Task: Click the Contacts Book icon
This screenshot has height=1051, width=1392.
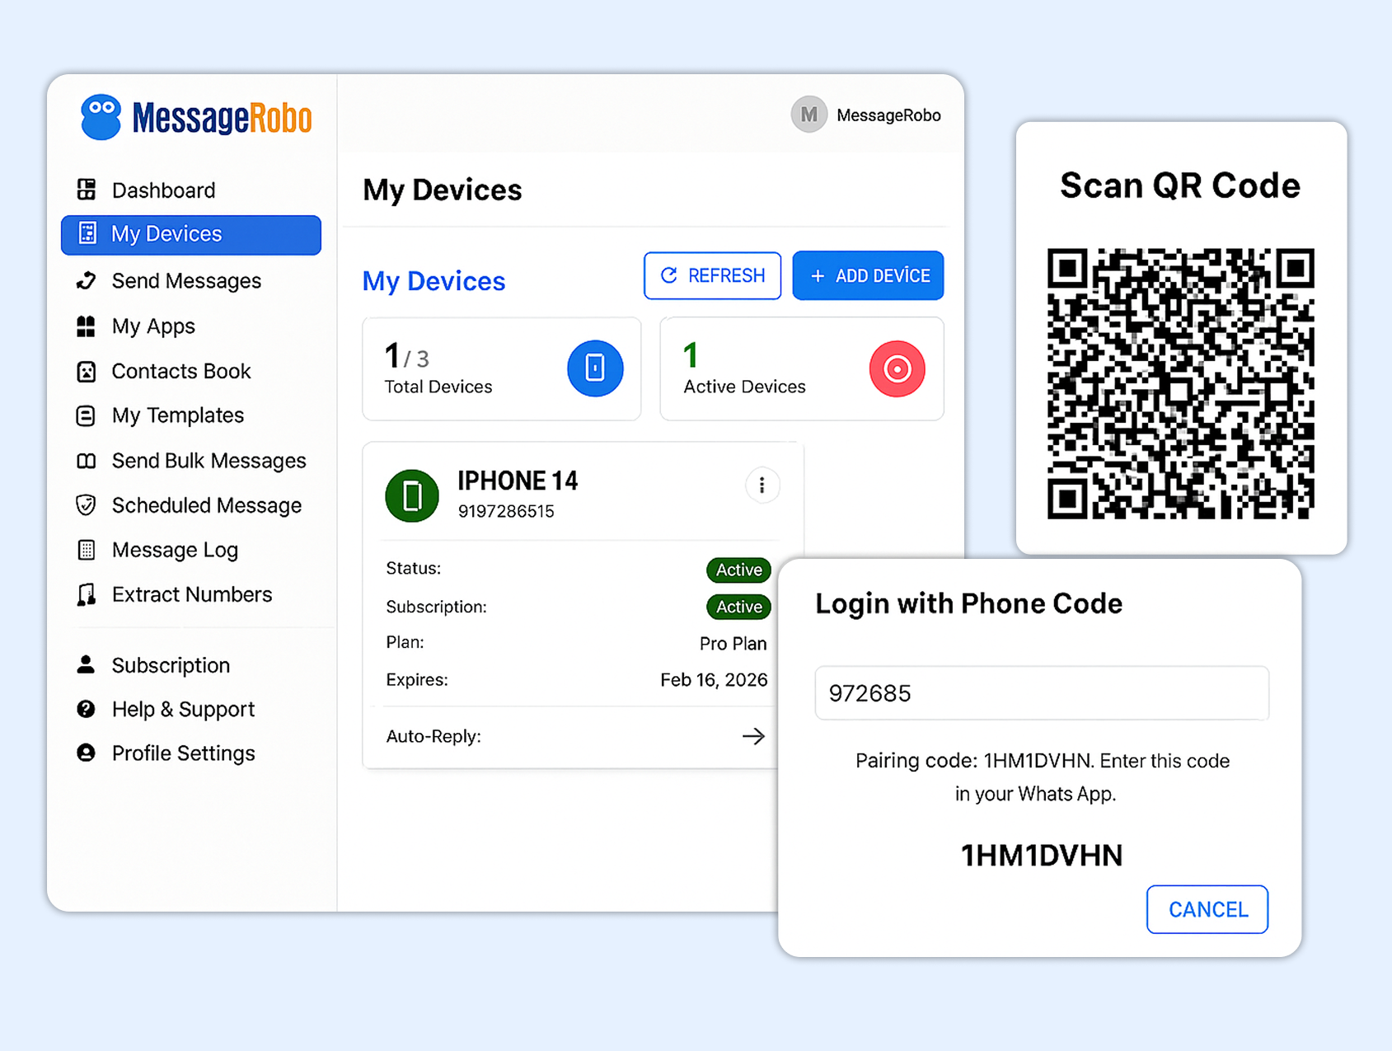Action: (87, 372)
